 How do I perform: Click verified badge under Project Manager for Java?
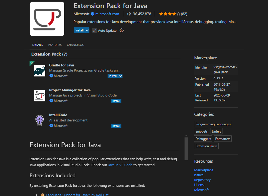tap(51, 101)
